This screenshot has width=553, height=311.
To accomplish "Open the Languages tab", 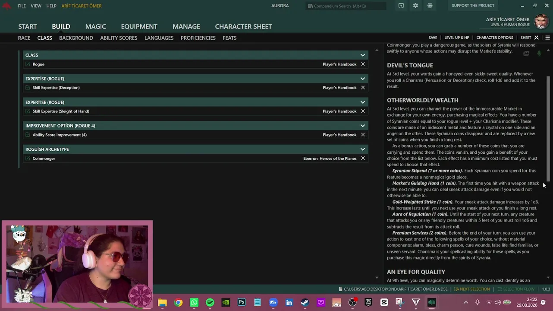I will click(159, 38).
